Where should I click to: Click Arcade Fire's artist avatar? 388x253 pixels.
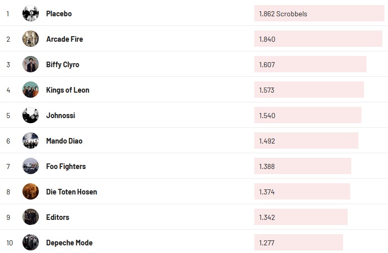pos(31,39)
